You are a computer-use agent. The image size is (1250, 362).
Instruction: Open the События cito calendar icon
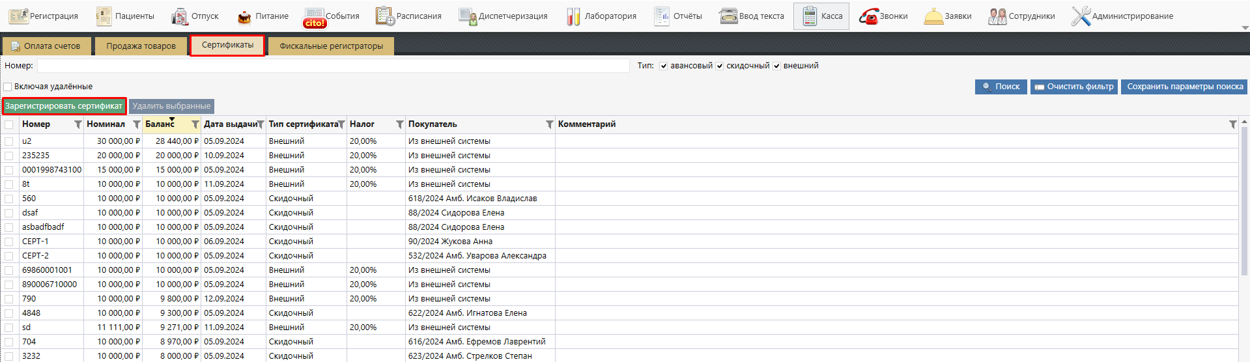pos(315,17)
